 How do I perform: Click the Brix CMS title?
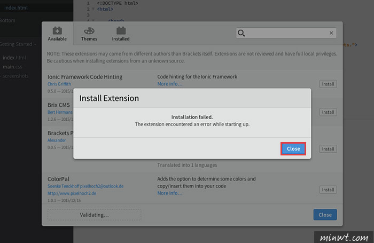click(59, 105)
